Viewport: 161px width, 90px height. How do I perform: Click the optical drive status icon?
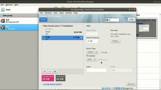tap(105, 88)
